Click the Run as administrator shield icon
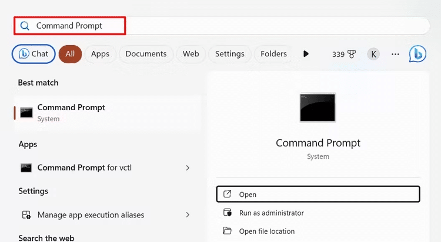The image size is (441, 242). click(228, 213)
